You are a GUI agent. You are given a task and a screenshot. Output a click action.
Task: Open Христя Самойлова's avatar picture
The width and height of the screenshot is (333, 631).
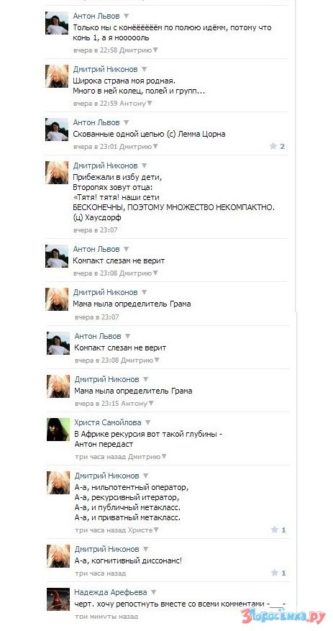coord(58,430)
